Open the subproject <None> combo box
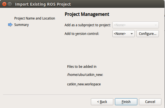Screen dimensions: 165x108 [136, 25]
